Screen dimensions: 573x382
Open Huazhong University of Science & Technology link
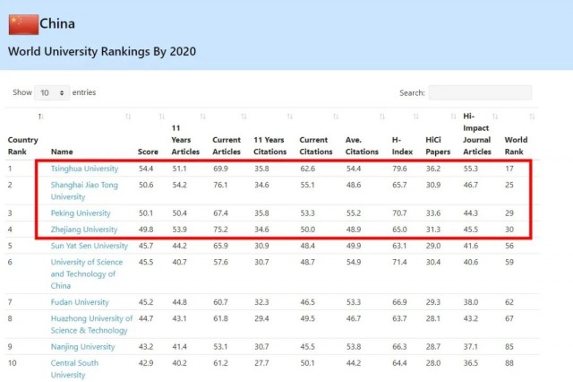point(91,325)
